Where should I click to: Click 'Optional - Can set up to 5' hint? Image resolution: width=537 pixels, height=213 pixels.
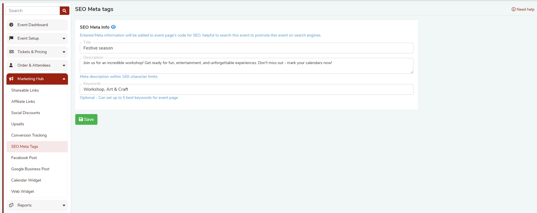pyautogui.click(x=129, y=98)
